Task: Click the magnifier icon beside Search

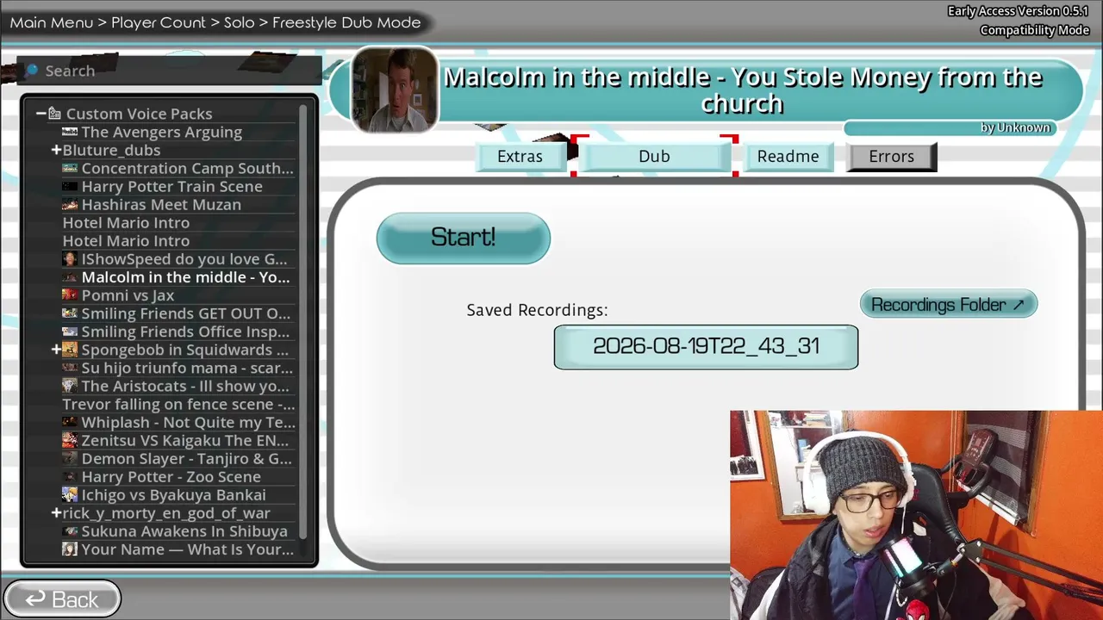Action: pos(32,71)
